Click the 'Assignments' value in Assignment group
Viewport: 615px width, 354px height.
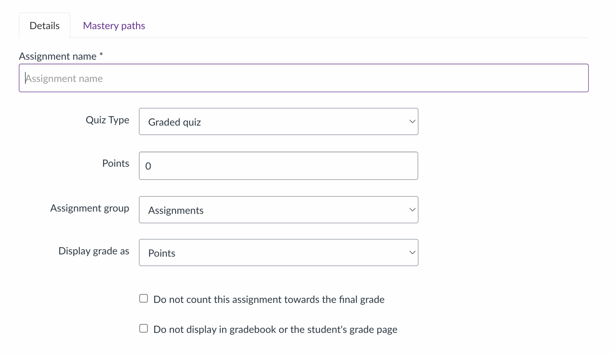176,210
